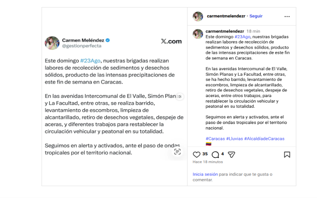Click the 35 likes count

point(205,154)
